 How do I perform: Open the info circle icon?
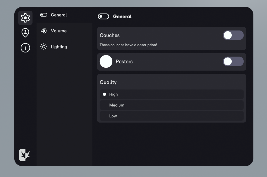click(25, 48)
